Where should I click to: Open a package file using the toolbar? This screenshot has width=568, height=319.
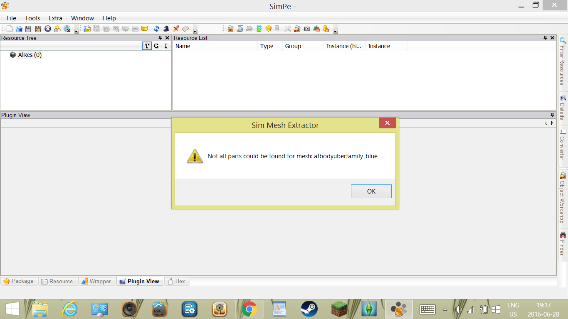[x=19, y=29]
